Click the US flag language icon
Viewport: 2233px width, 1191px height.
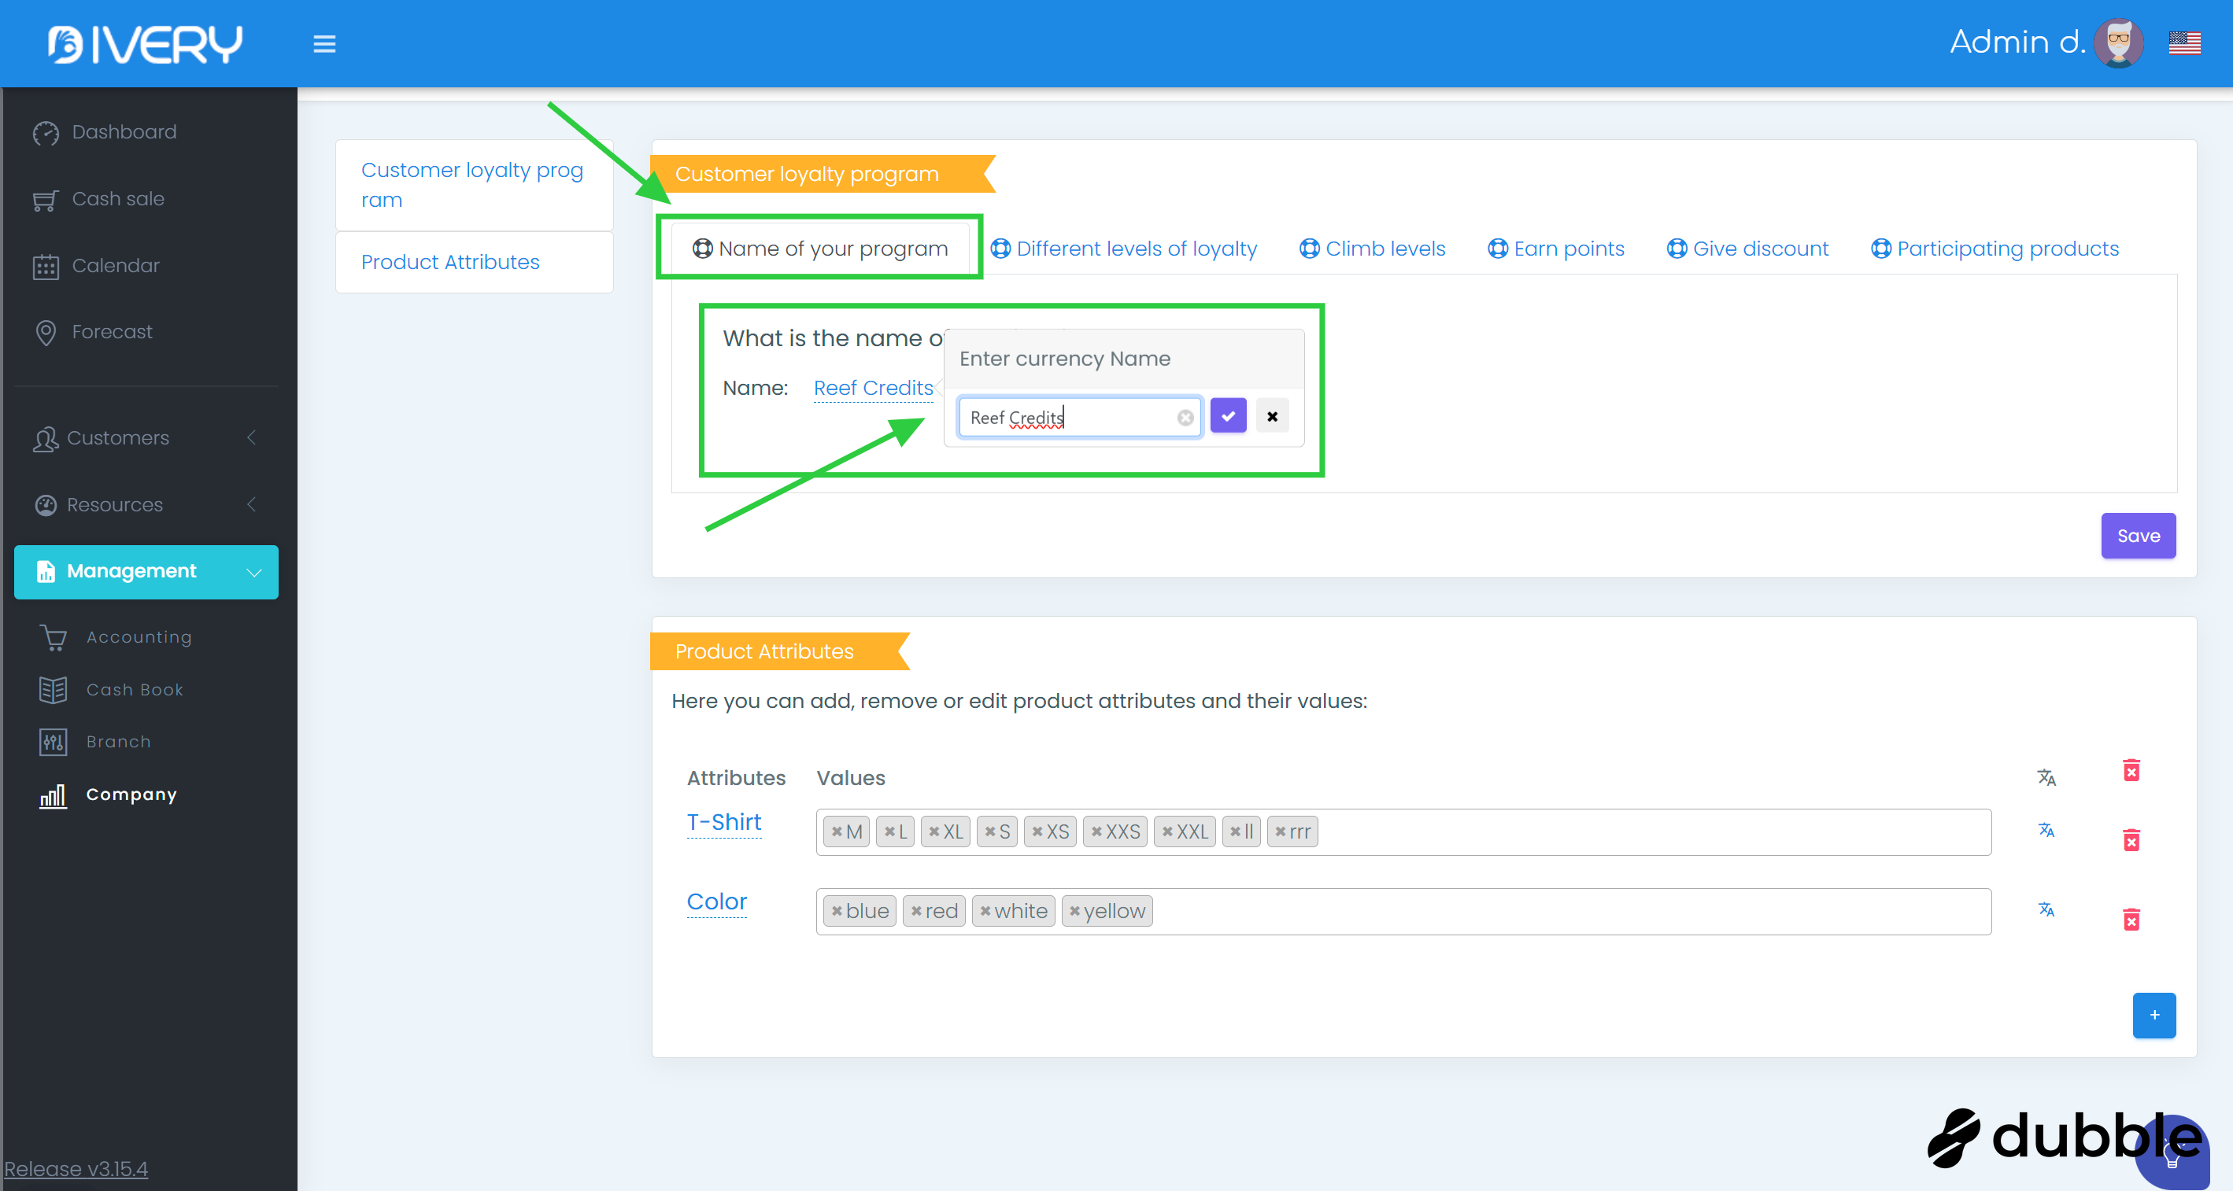[2183, 43]
